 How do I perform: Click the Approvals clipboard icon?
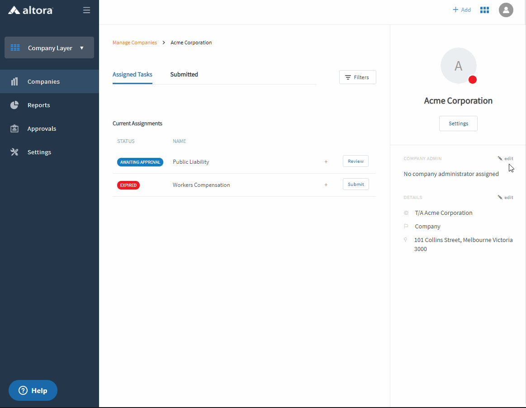click(14, 128)
